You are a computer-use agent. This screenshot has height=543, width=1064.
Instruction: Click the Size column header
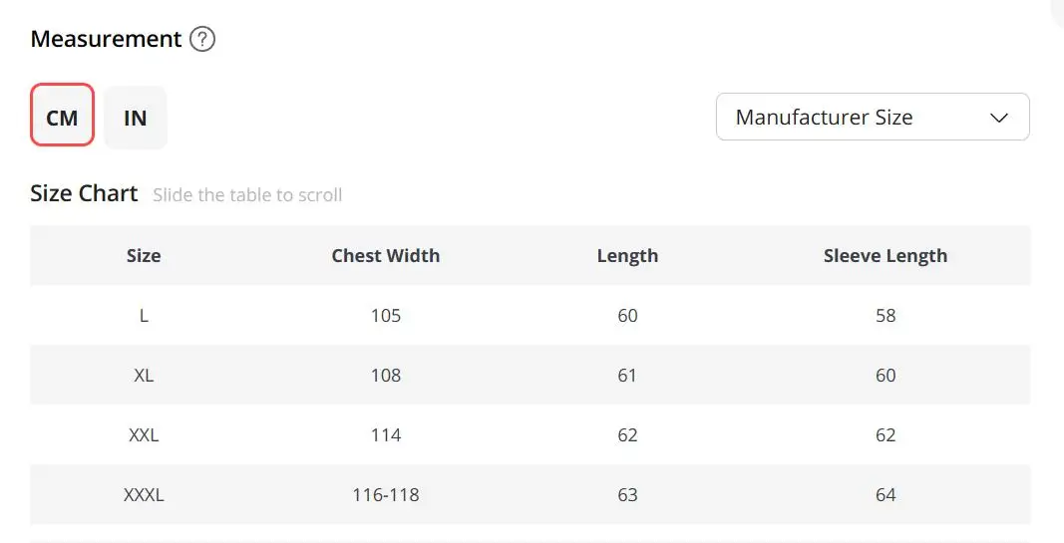point(144,256)
